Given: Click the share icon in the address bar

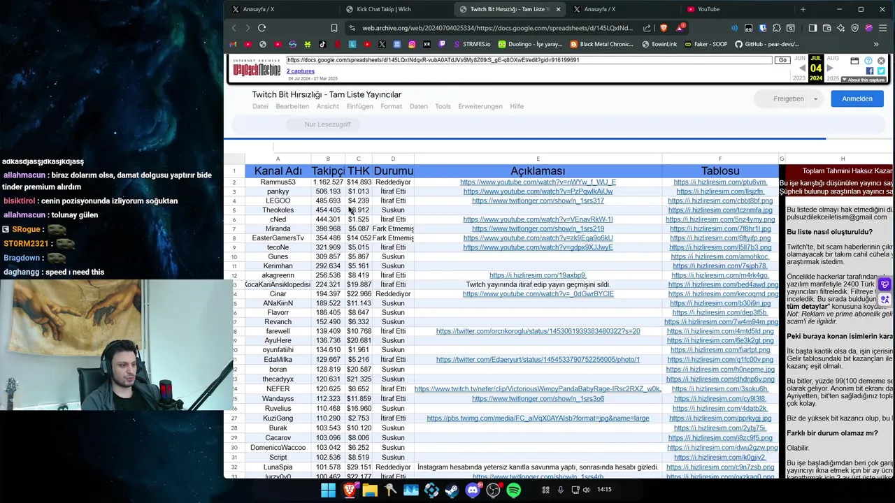Looking at the screenshot, I should [647, 28].
